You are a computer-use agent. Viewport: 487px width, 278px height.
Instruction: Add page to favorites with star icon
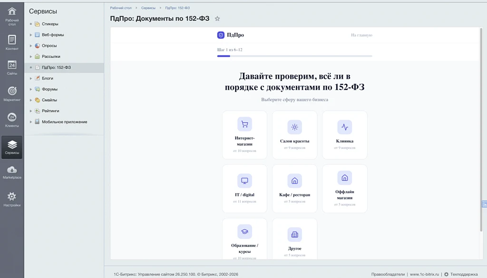click(217, 19)
